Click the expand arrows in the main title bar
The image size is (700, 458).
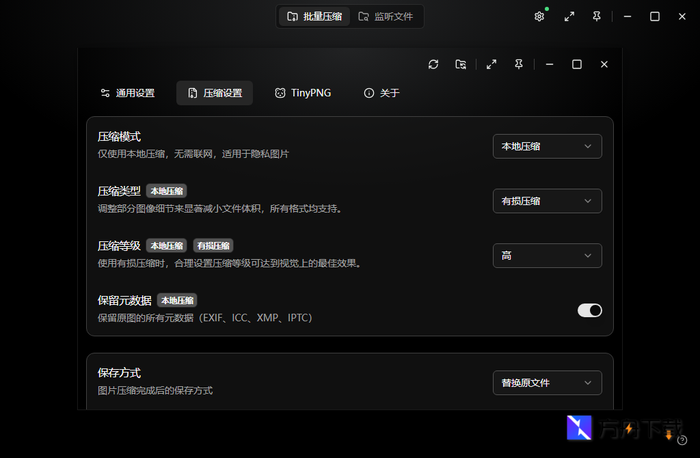click(569, 16)
